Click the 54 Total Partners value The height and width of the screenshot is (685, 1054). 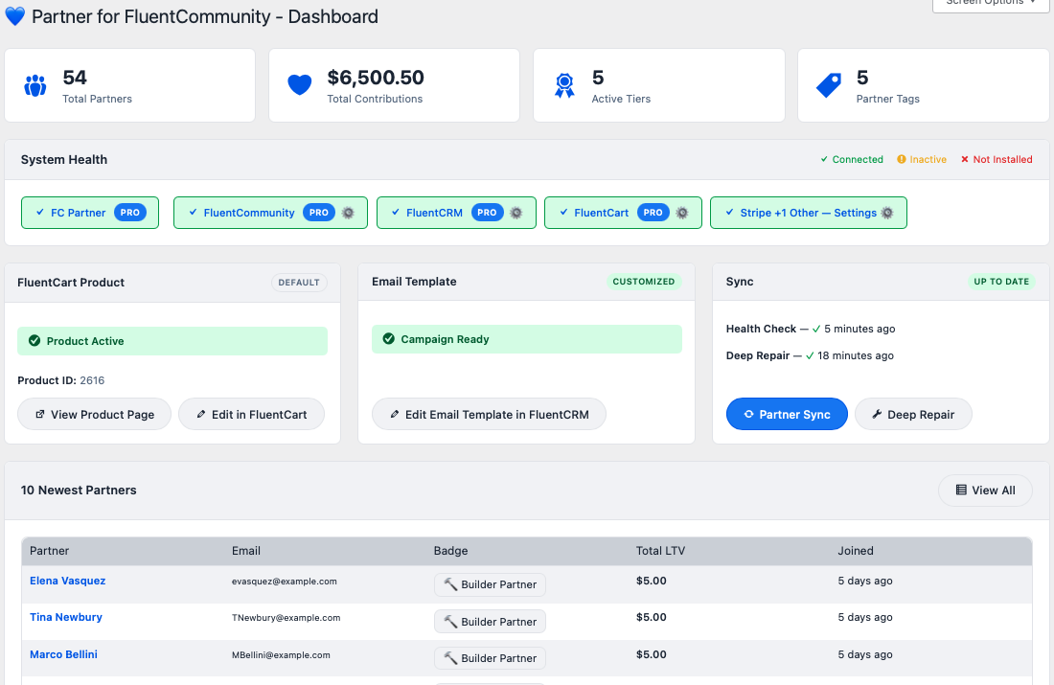(75, 78)
